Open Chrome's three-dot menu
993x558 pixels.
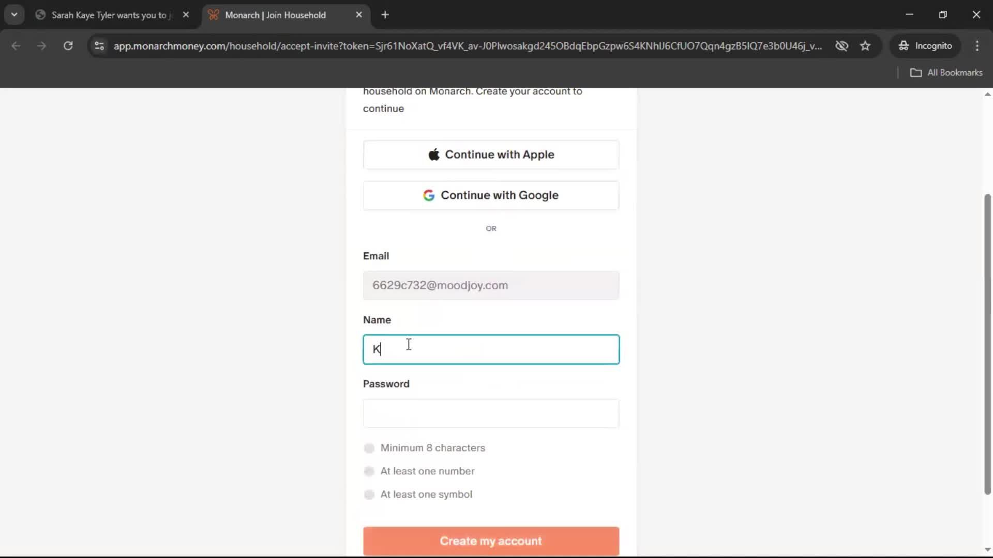coord(977,46)
